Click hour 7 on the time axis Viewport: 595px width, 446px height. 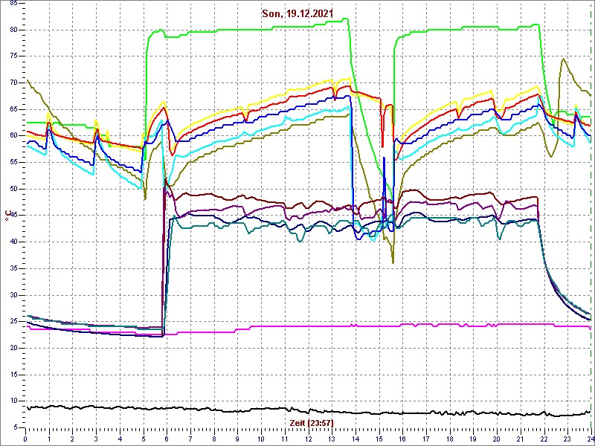(x=190, y=438)
